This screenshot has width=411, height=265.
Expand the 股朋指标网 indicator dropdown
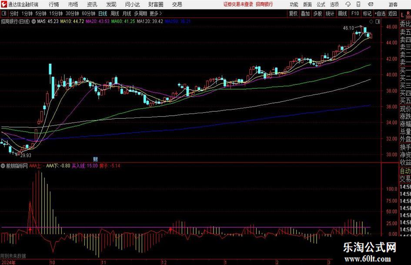click(x=3, y=166)
